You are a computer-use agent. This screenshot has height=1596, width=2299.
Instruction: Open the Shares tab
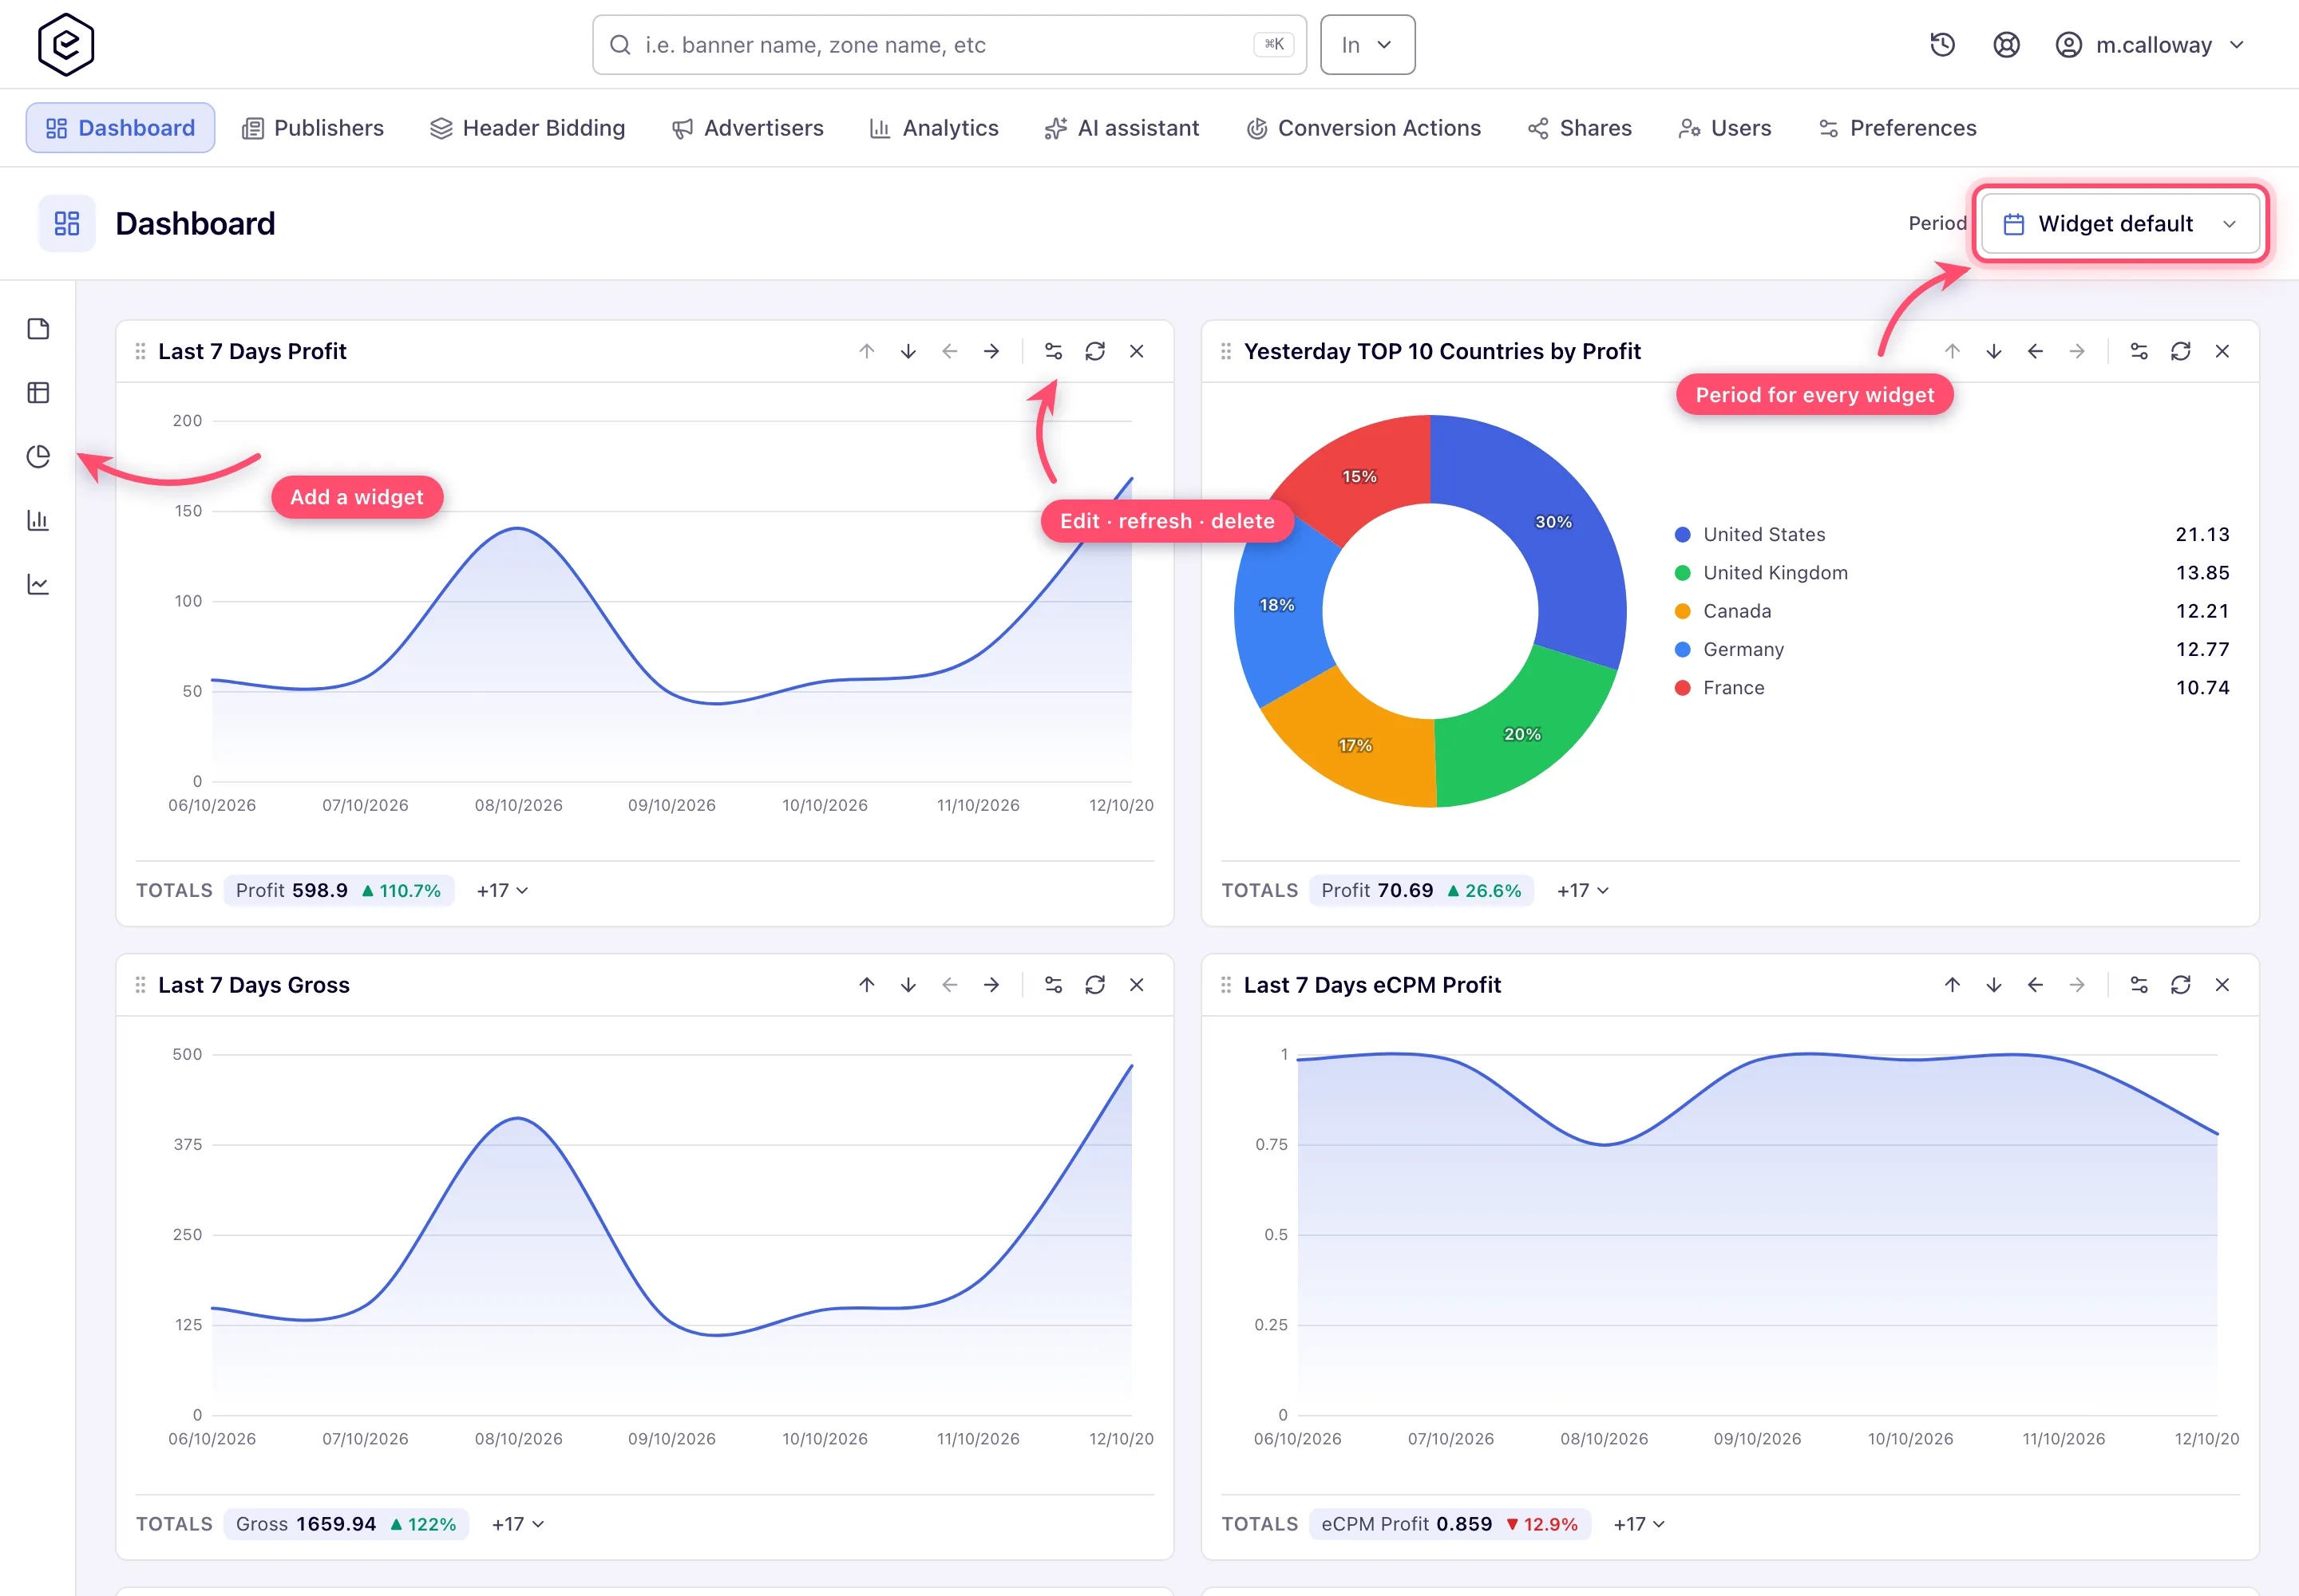pos(1581,128)
